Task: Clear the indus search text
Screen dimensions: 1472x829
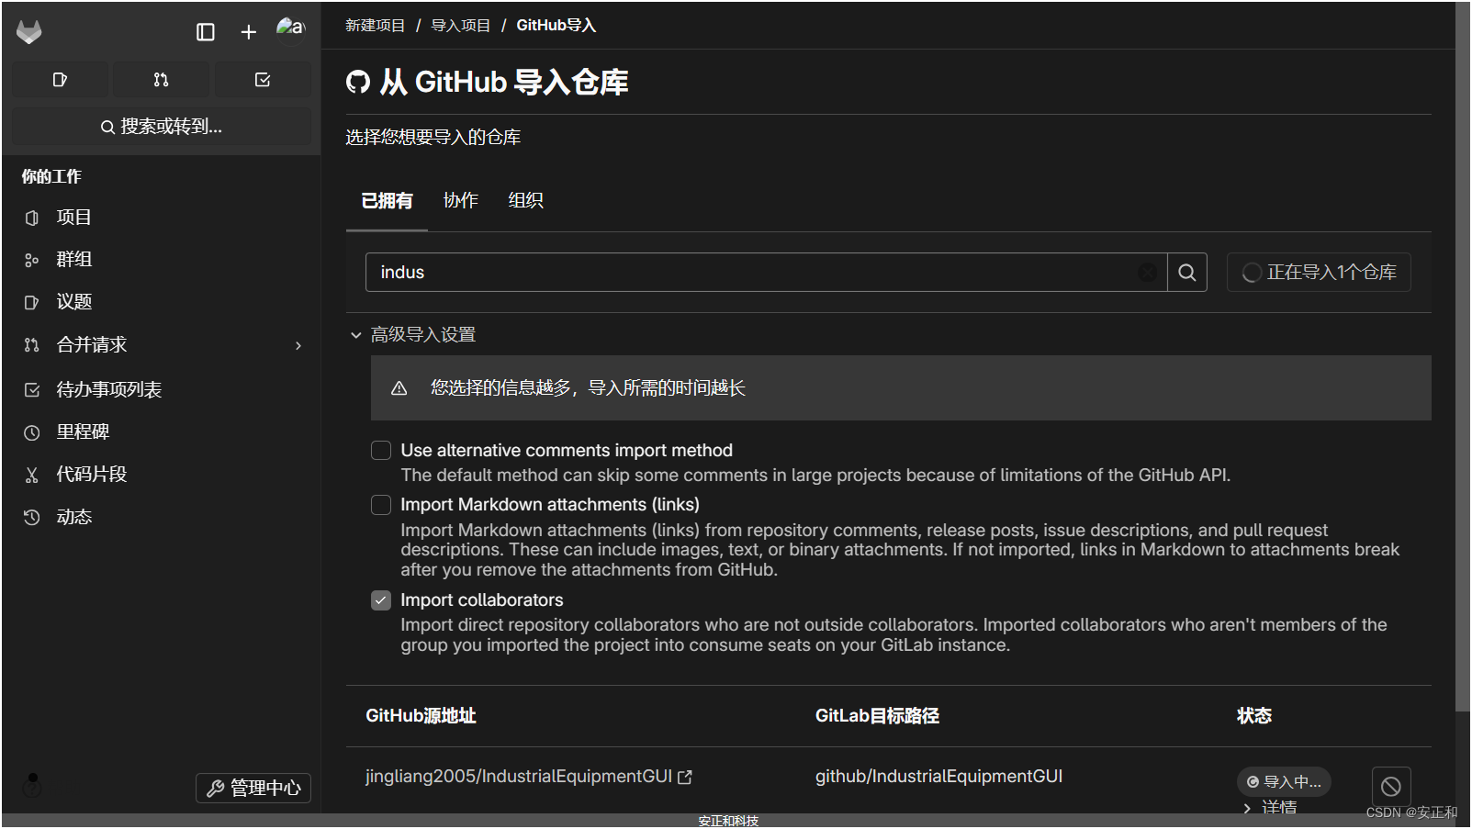Action: pos(1148,273)
